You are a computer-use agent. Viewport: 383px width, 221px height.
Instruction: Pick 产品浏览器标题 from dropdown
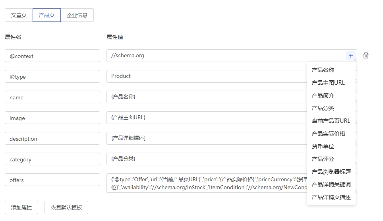tap(331, 172)
